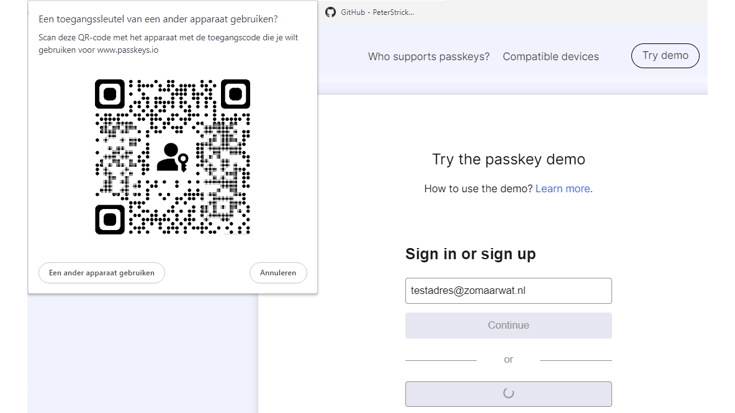735x413 pixels.
Task: Click the QR code's top-left corner square
Action: point(110,94)
